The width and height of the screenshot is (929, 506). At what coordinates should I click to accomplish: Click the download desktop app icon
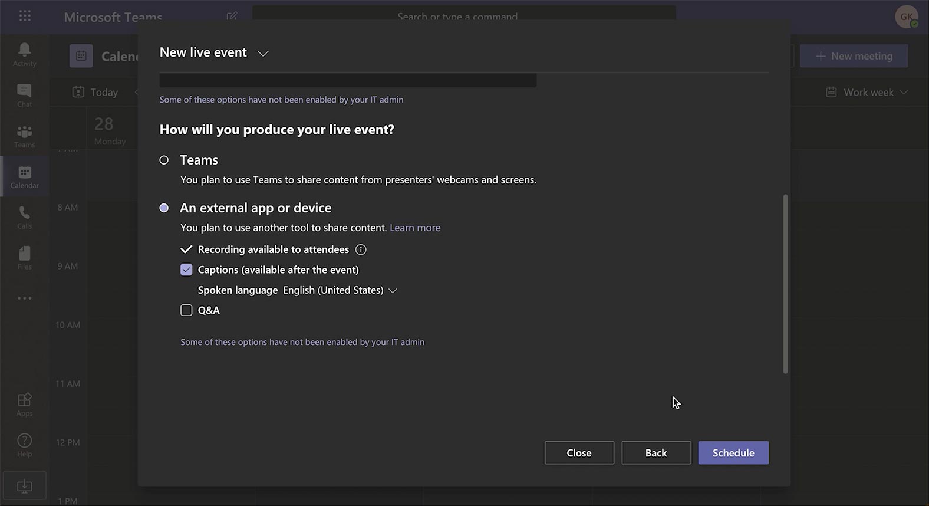tap(24, 486)
